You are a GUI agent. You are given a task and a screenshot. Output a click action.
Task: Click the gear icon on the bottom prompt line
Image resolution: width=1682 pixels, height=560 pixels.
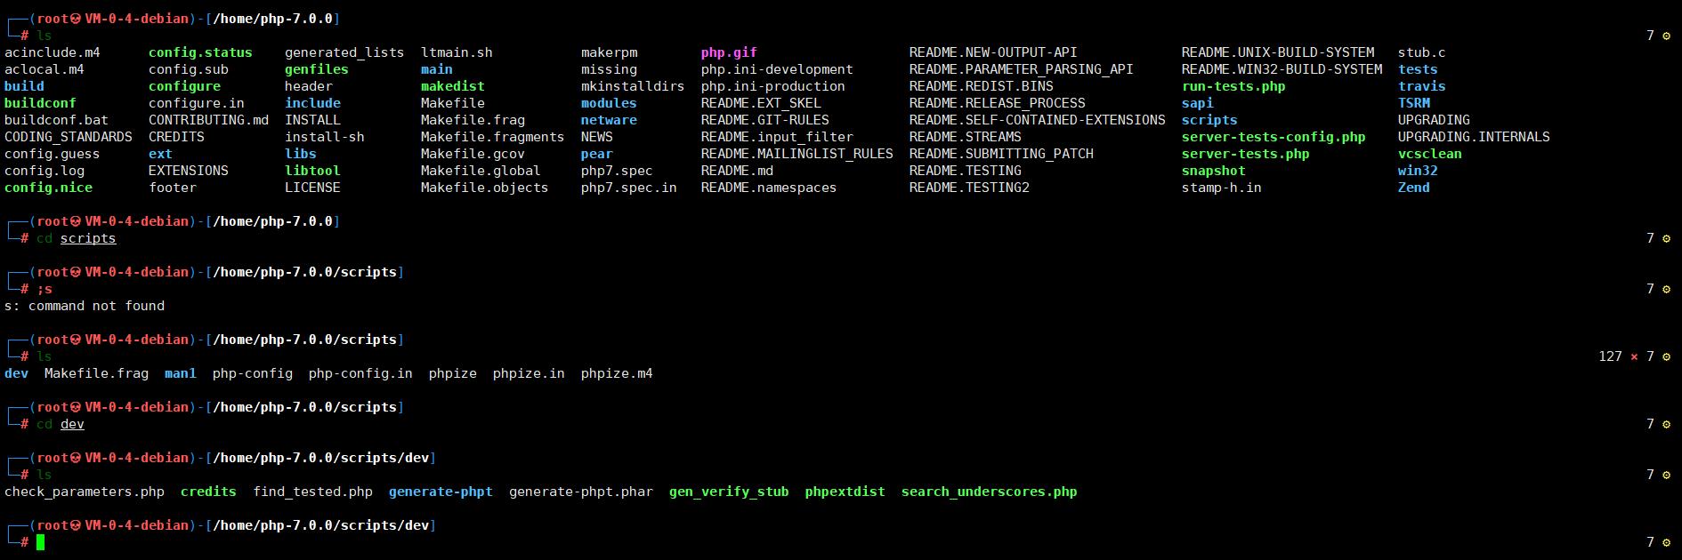tap(1666, 542)
